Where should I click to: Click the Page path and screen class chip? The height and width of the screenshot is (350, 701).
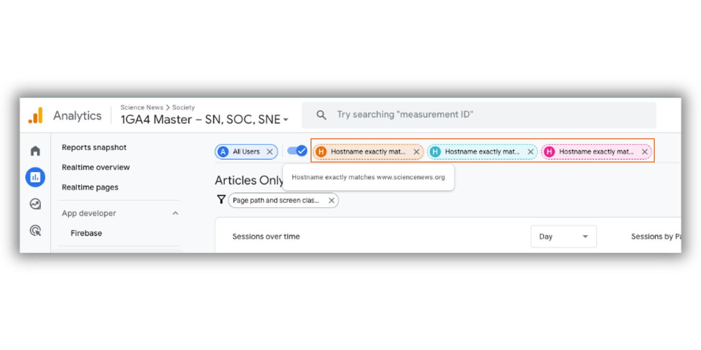[283, 200]
